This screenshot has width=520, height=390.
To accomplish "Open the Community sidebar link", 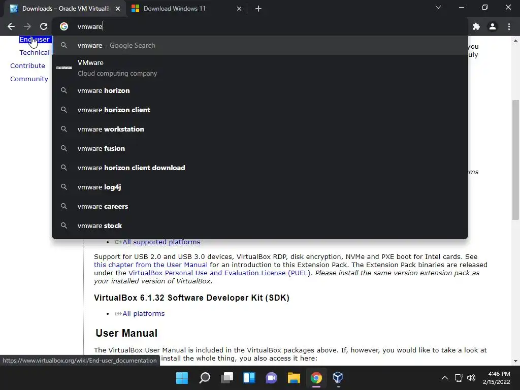I will (29, 79).
